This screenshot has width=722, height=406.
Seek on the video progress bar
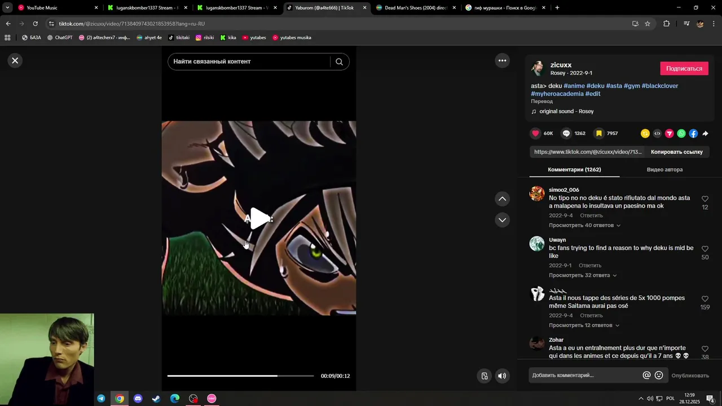click(240, 376)
